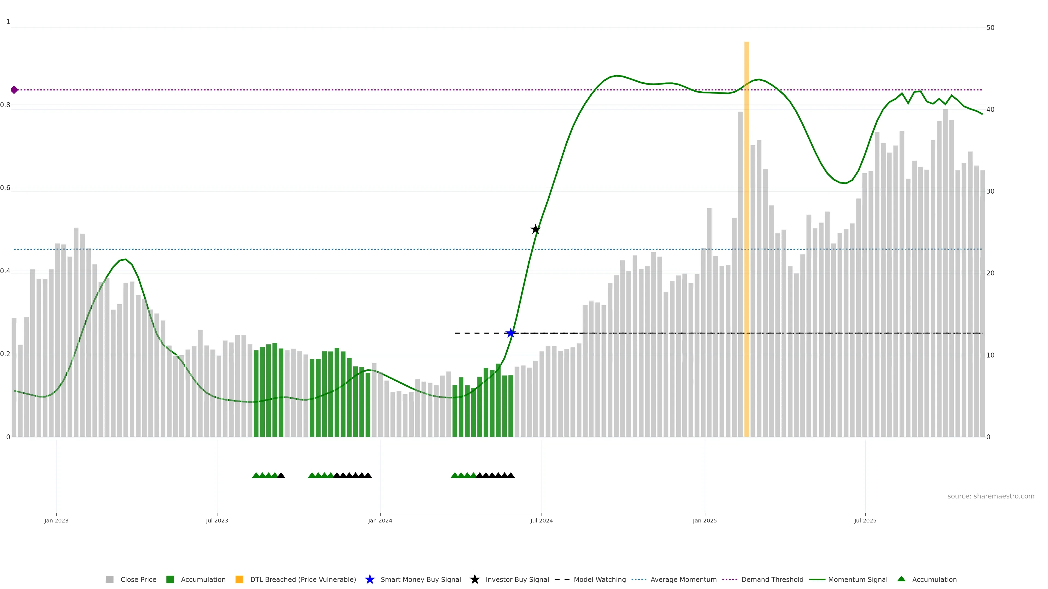The width and height of the screenshot is (1048, 589).
Task: Click black star icon in legend
Action: tap(474, 580)
